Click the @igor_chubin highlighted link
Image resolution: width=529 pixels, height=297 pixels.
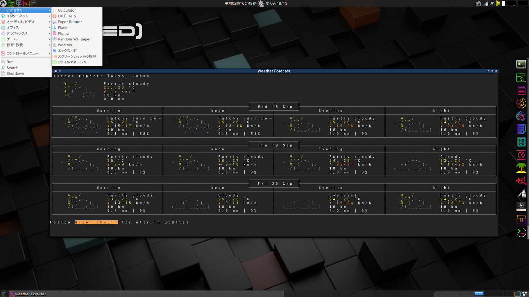(x=96, y=222)
